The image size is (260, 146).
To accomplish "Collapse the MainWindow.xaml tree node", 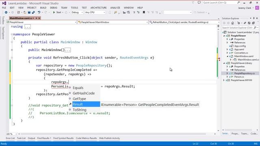I will pos(227,56).
